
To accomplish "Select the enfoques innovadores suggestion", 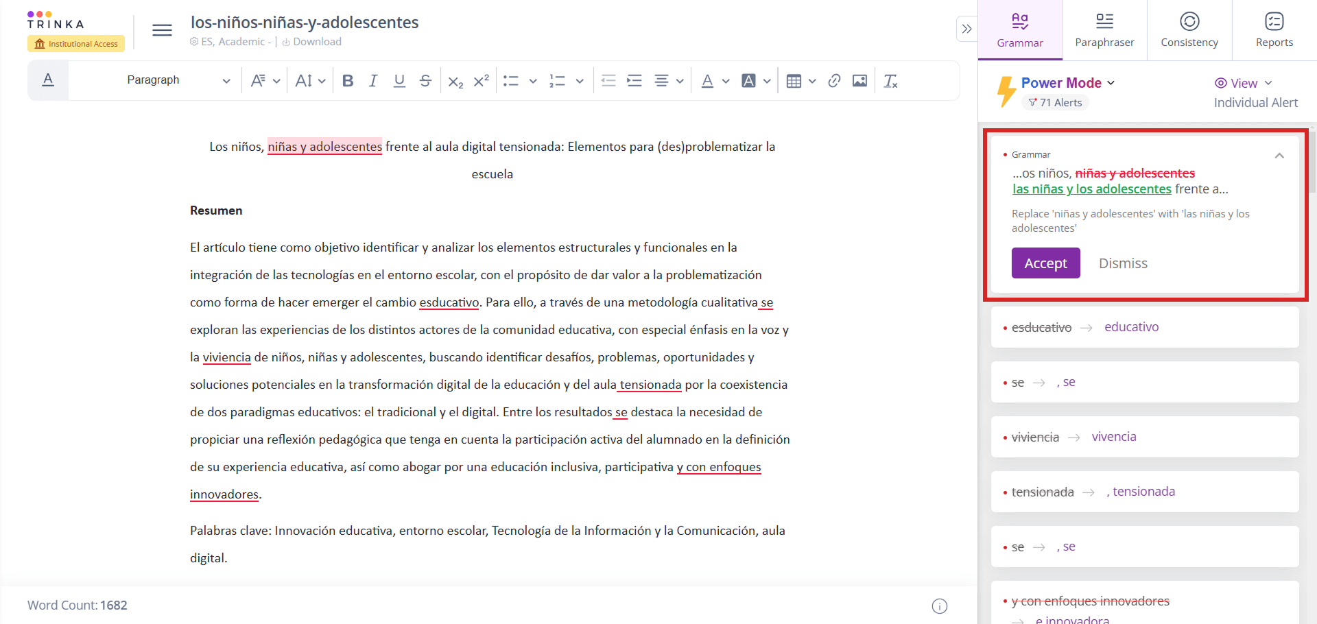I will tap(1145, 603).
